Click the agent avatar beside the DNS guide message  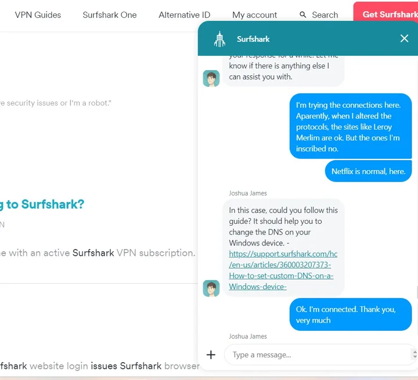coord(211,288)
